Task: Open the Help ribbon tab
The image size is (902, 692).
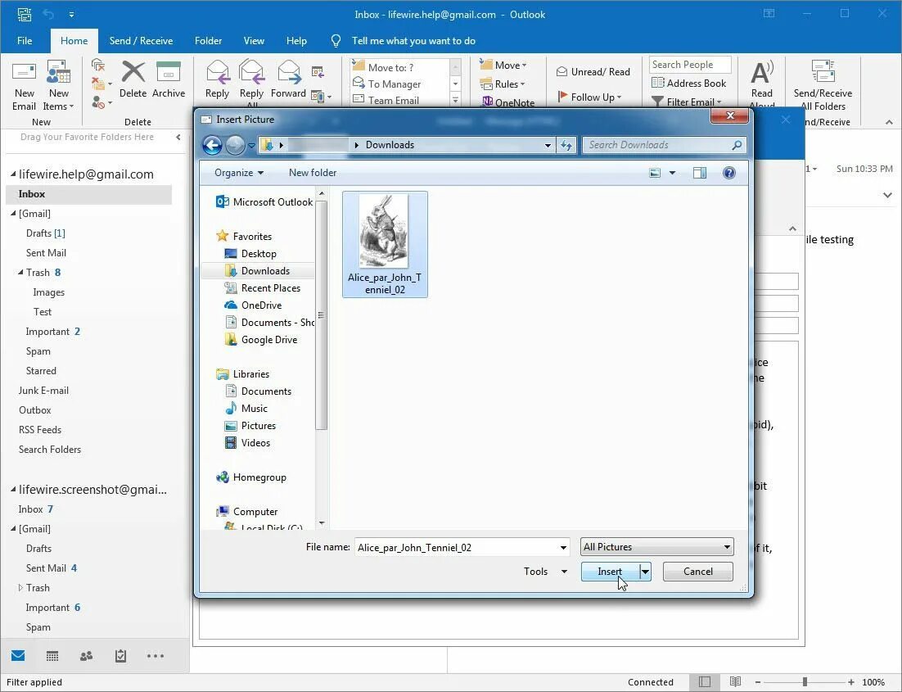Action: 296,41
